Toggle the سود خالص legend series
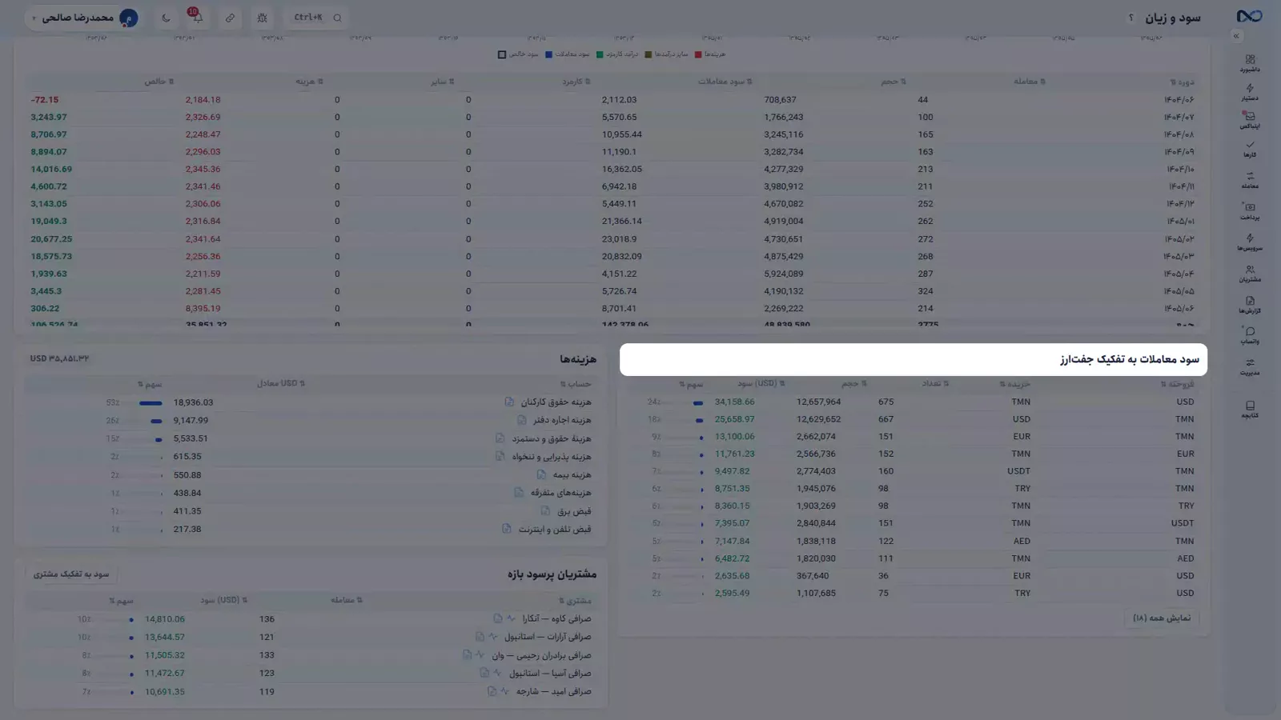 click(x=519, y=54)
